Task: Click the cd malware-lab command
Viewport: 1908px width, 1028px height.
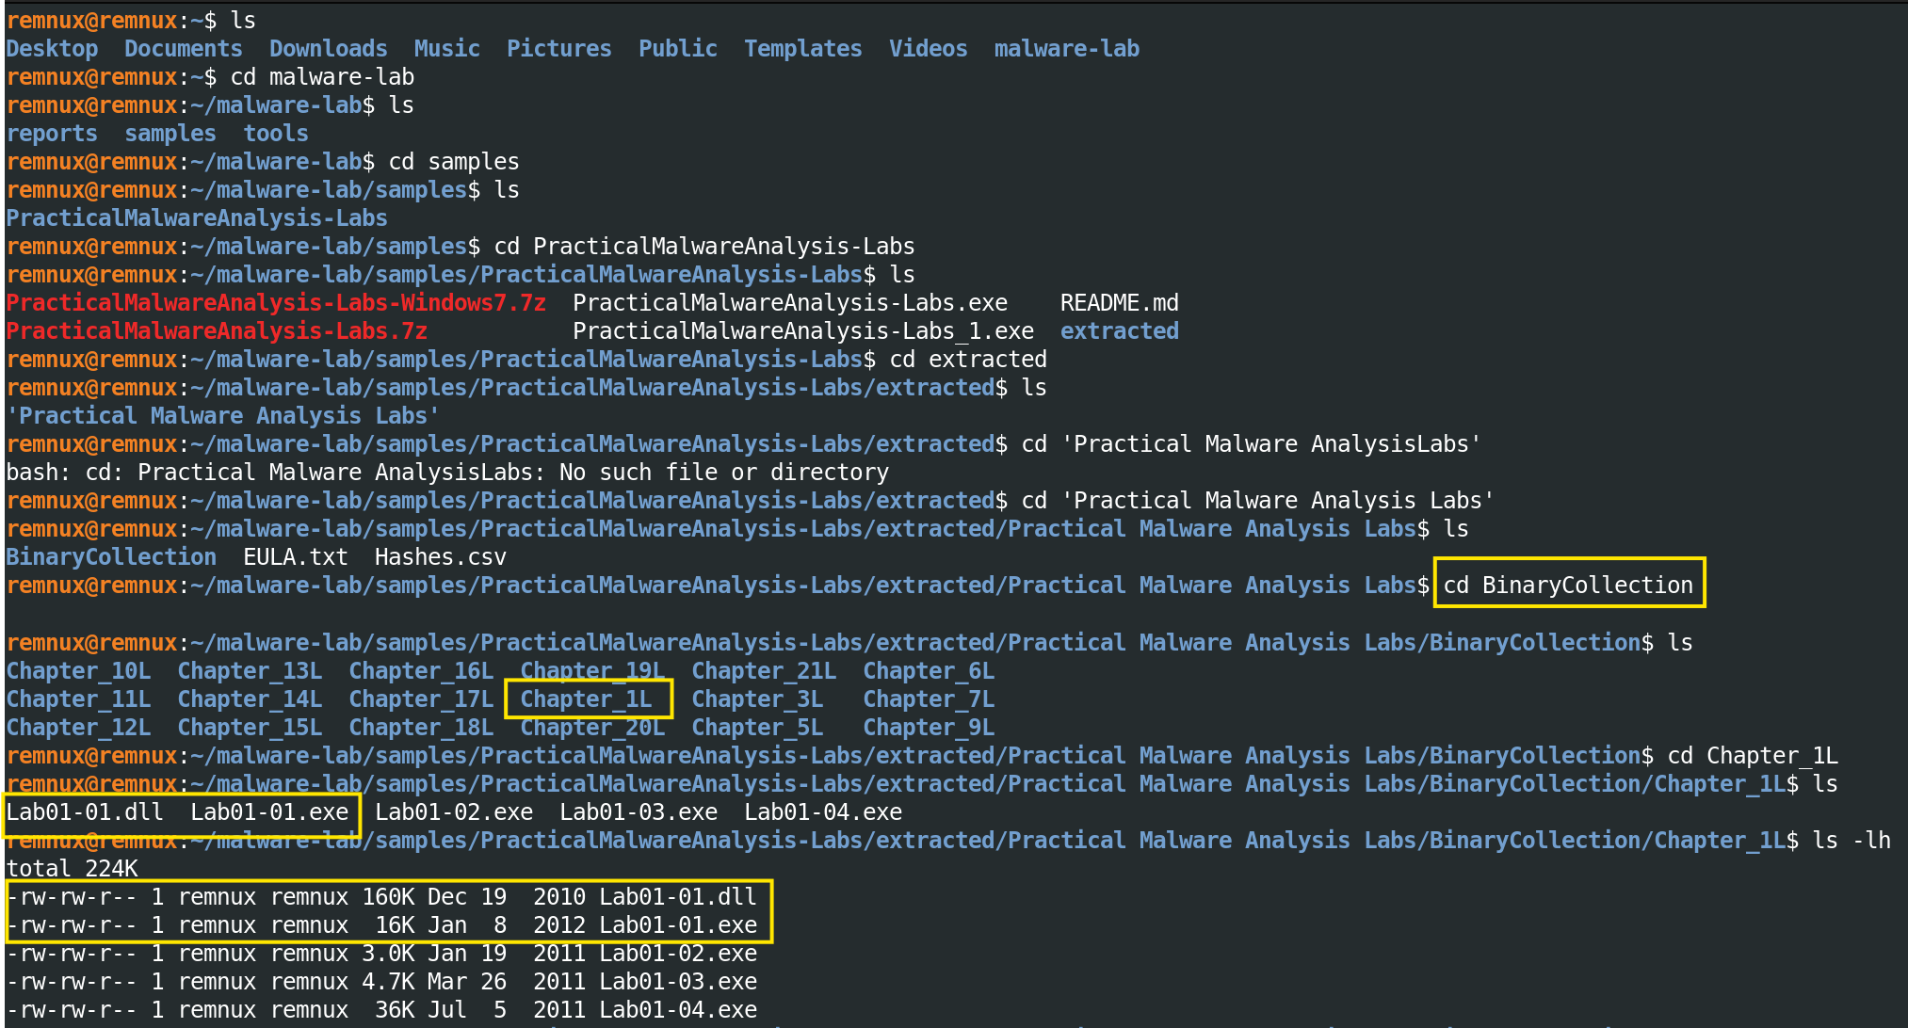Action: [322, 77]
